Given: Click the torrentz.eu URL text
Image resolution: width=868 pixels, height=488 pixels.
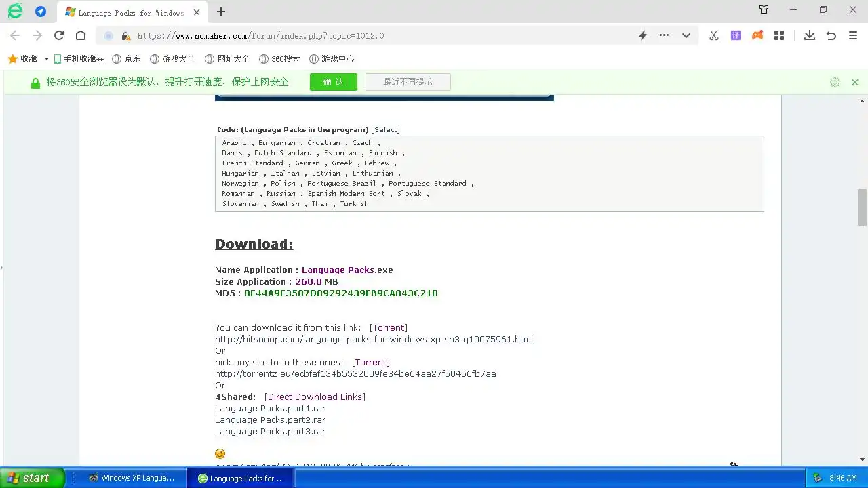Looking at the screenshot, I should (355, 373).
